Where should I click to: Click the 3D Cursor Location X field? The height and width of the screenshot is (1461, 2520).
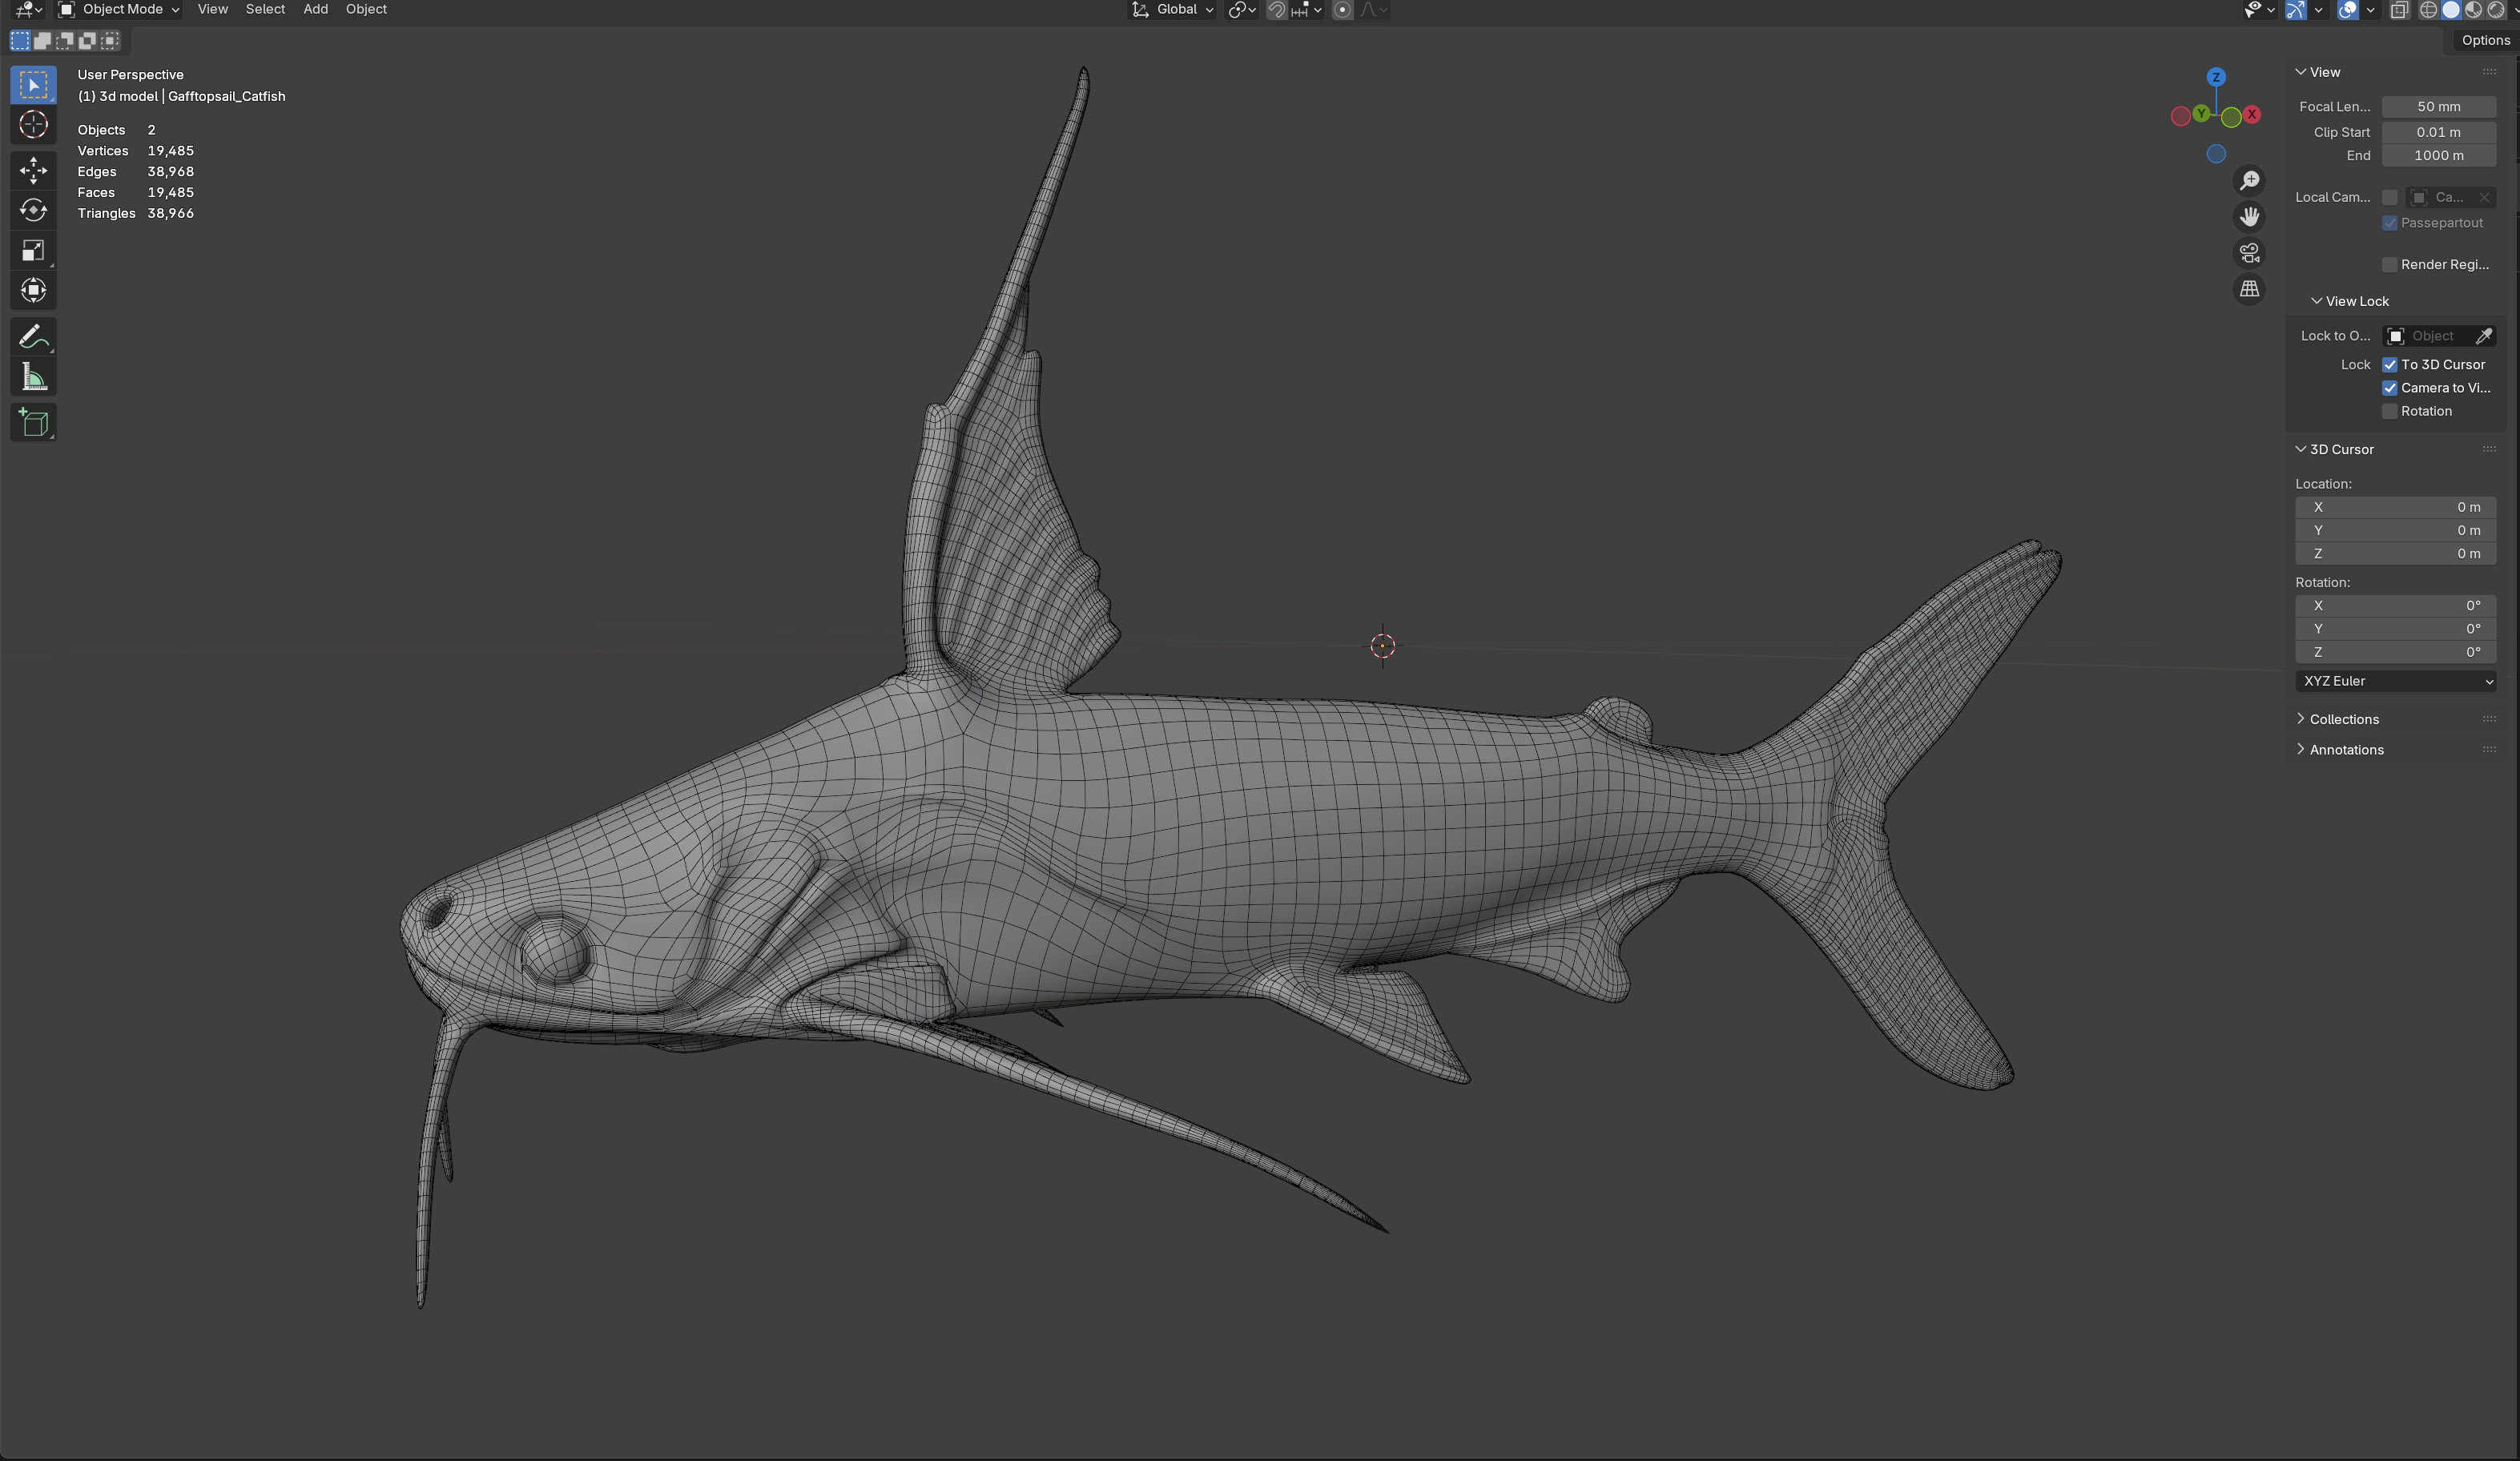(x=2396, y=507)
